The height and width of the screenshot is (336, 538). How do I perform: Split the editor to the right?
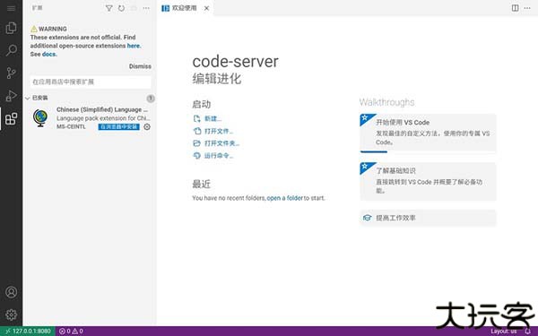(515, 8)
